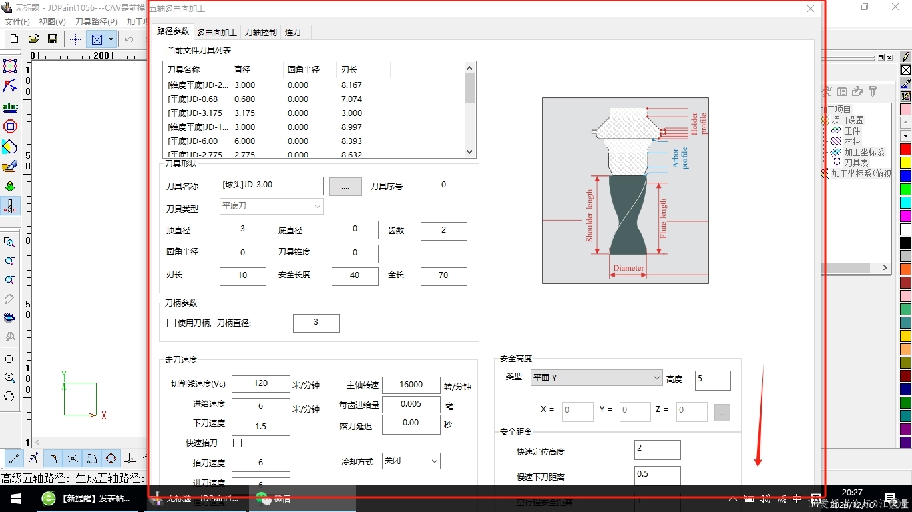Select the red octagon shape tool
Screen dimensions: 912x512
10,127
